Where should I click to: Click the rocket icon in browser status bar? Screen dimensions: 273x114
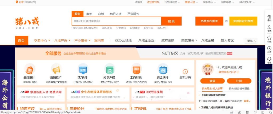[232, 112]
